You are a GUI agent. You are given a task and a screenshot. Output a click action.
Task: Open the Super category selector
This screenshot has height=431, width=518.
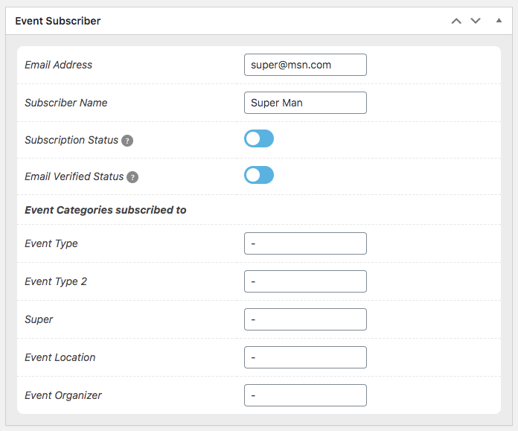pos(305,319)
